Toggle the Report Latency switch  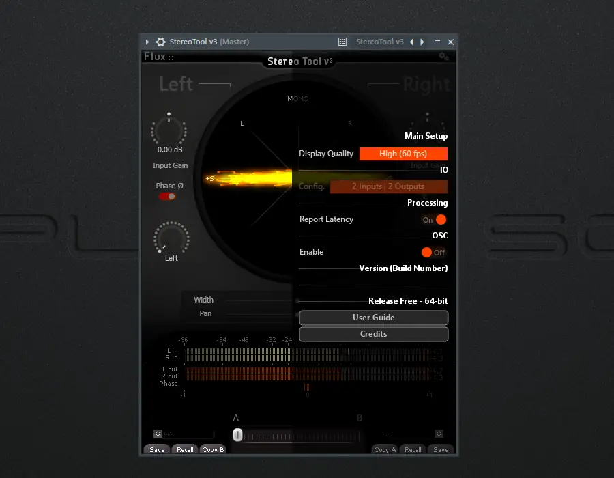click(435, 220)
